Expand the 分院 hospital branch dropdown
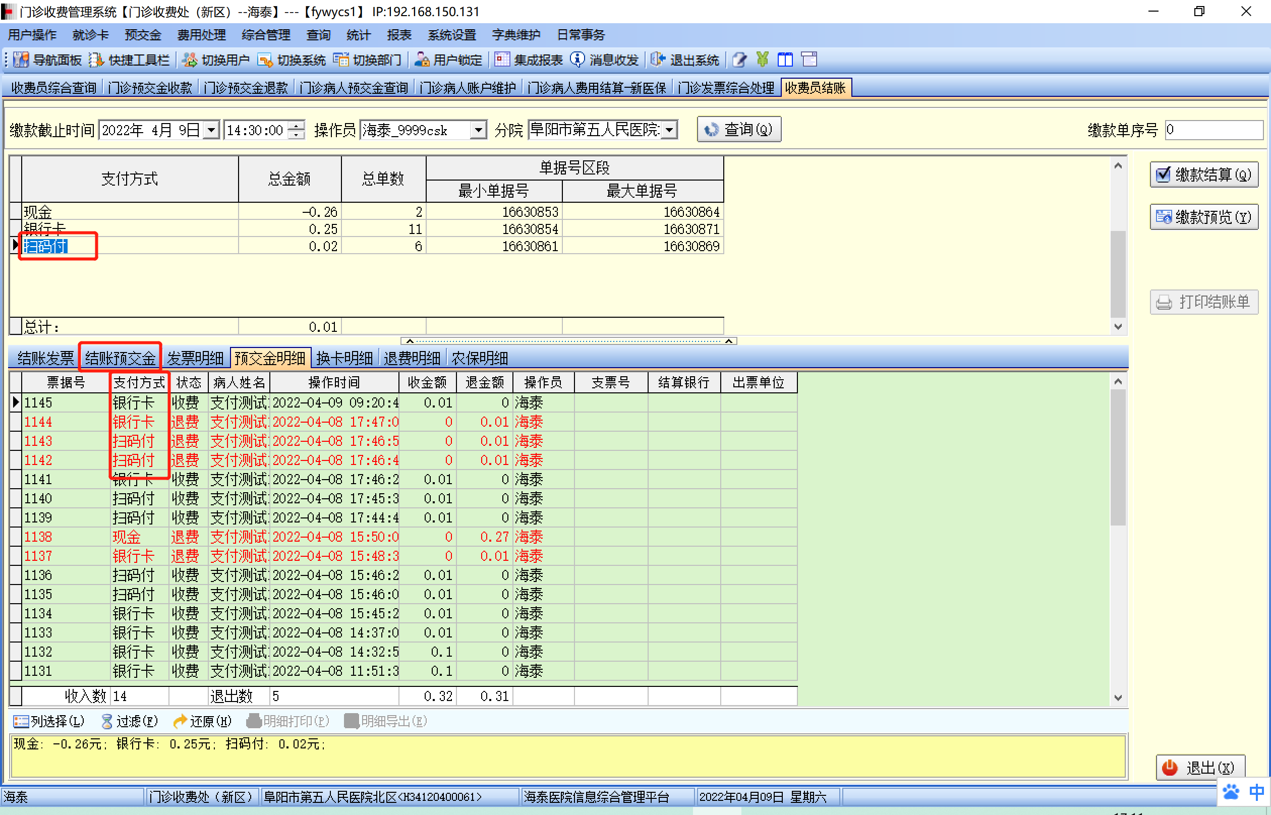 (669, 130)
